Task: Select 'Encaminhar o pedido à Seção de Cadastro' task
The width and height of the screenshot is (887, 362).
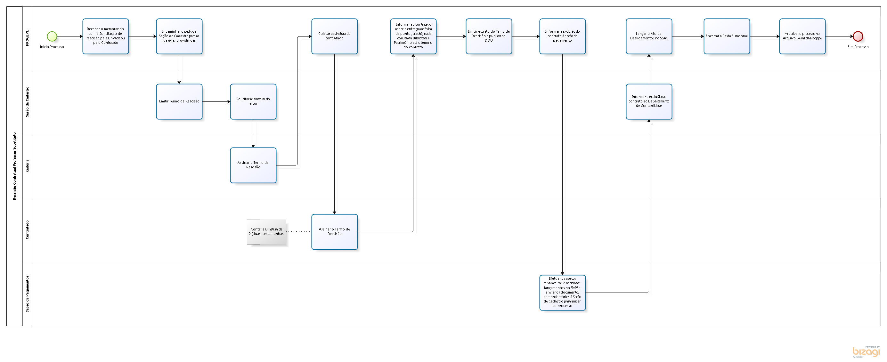Action: (x=179, y=36)
